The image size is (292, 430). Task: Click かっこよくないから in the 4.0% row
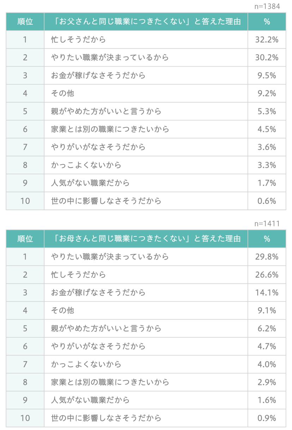point(86,364)
